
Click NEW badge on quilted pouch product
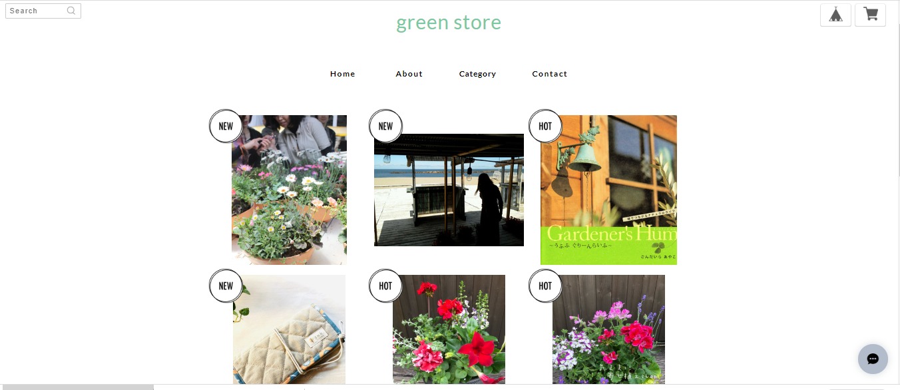(x=226, y=286)
